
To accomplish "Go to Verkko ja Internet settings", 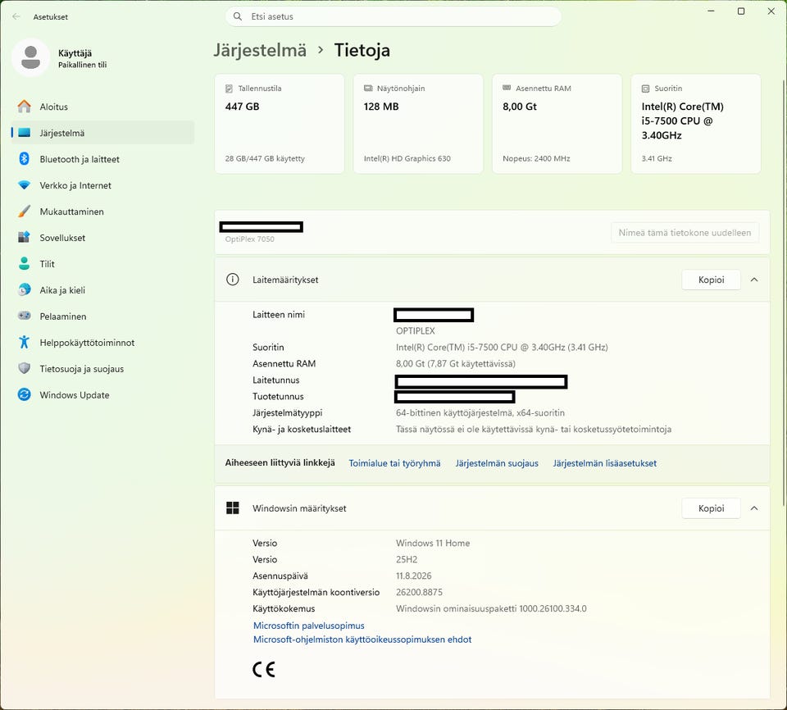I will [102, 184].
